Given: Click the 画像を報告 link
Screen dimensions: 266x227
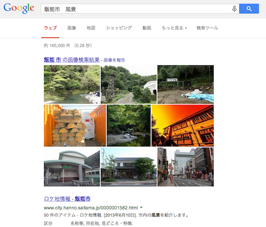Looking at the screenshot, I should pos(114,60).
